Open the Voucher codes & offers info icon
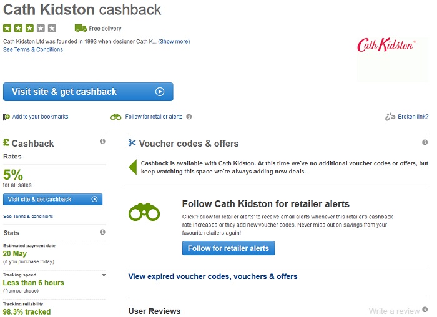 click(x=425, y=142)
